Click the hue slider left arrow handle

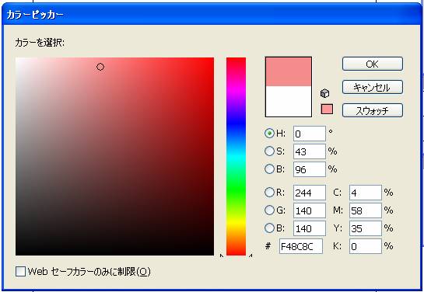(222, 255)
